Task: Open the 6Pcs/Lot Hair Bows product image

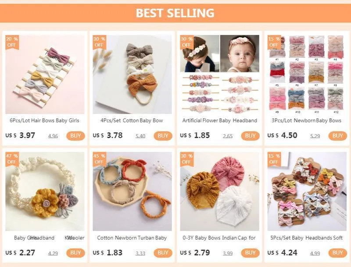Action: click(45, 74)
